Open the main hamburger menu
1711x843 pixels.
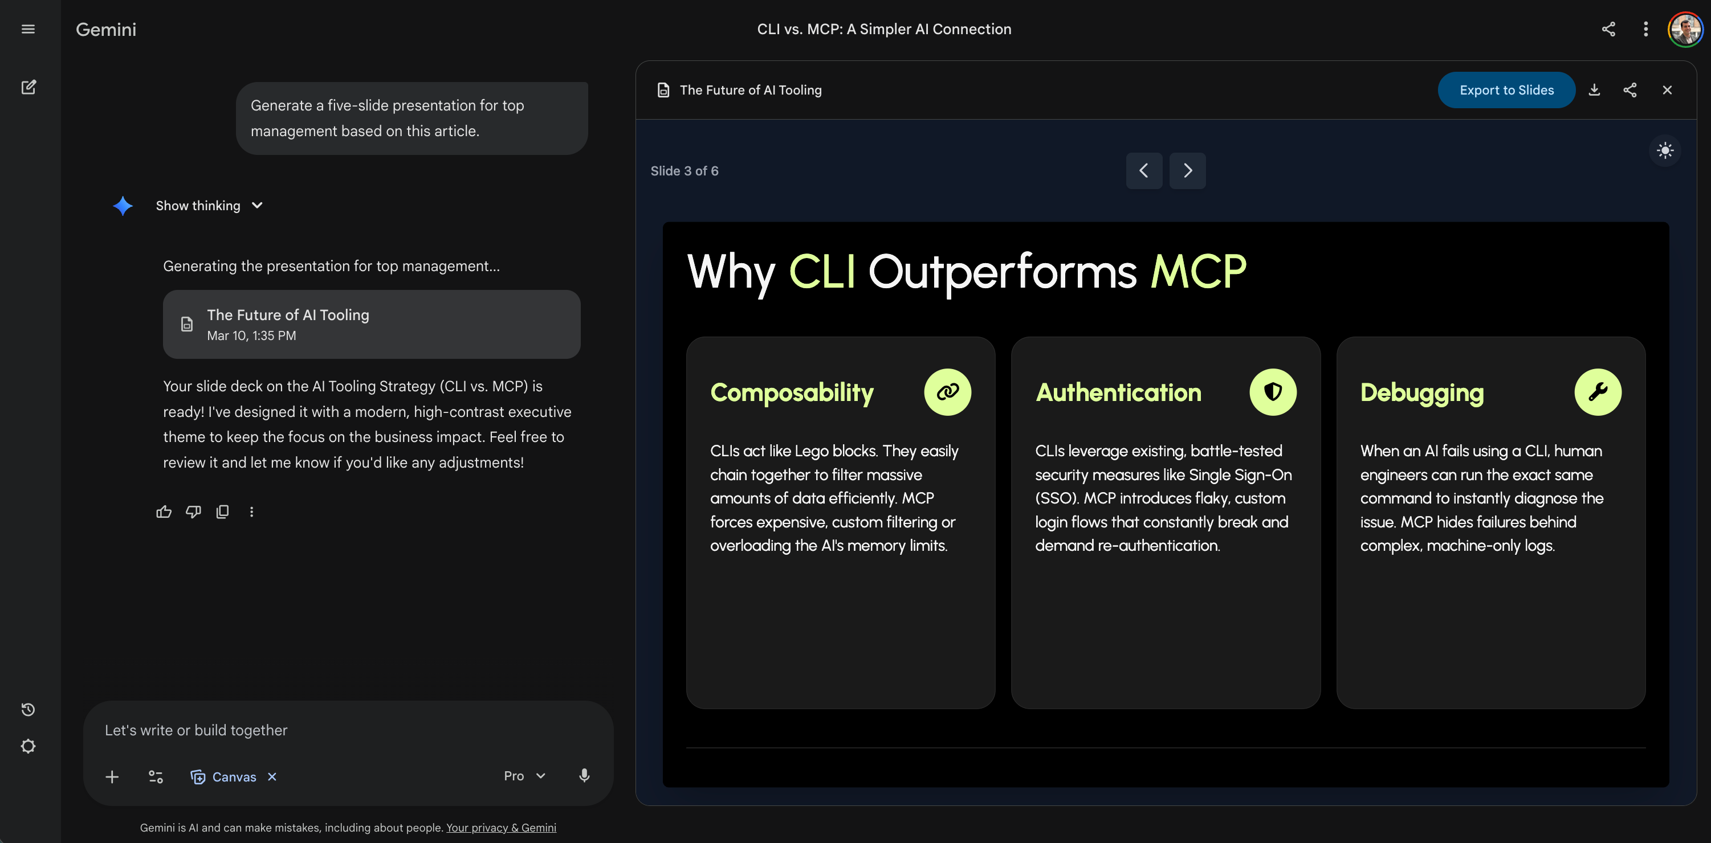pos(28,29)
